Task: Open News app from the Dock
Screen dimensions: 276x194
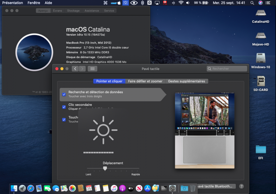Action: [x=139, y=188]
